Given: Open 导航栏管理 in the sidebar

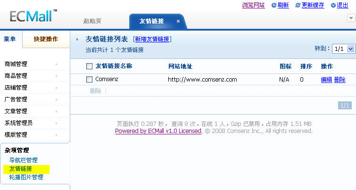Looking at the screenshot, I should (23, 160).
